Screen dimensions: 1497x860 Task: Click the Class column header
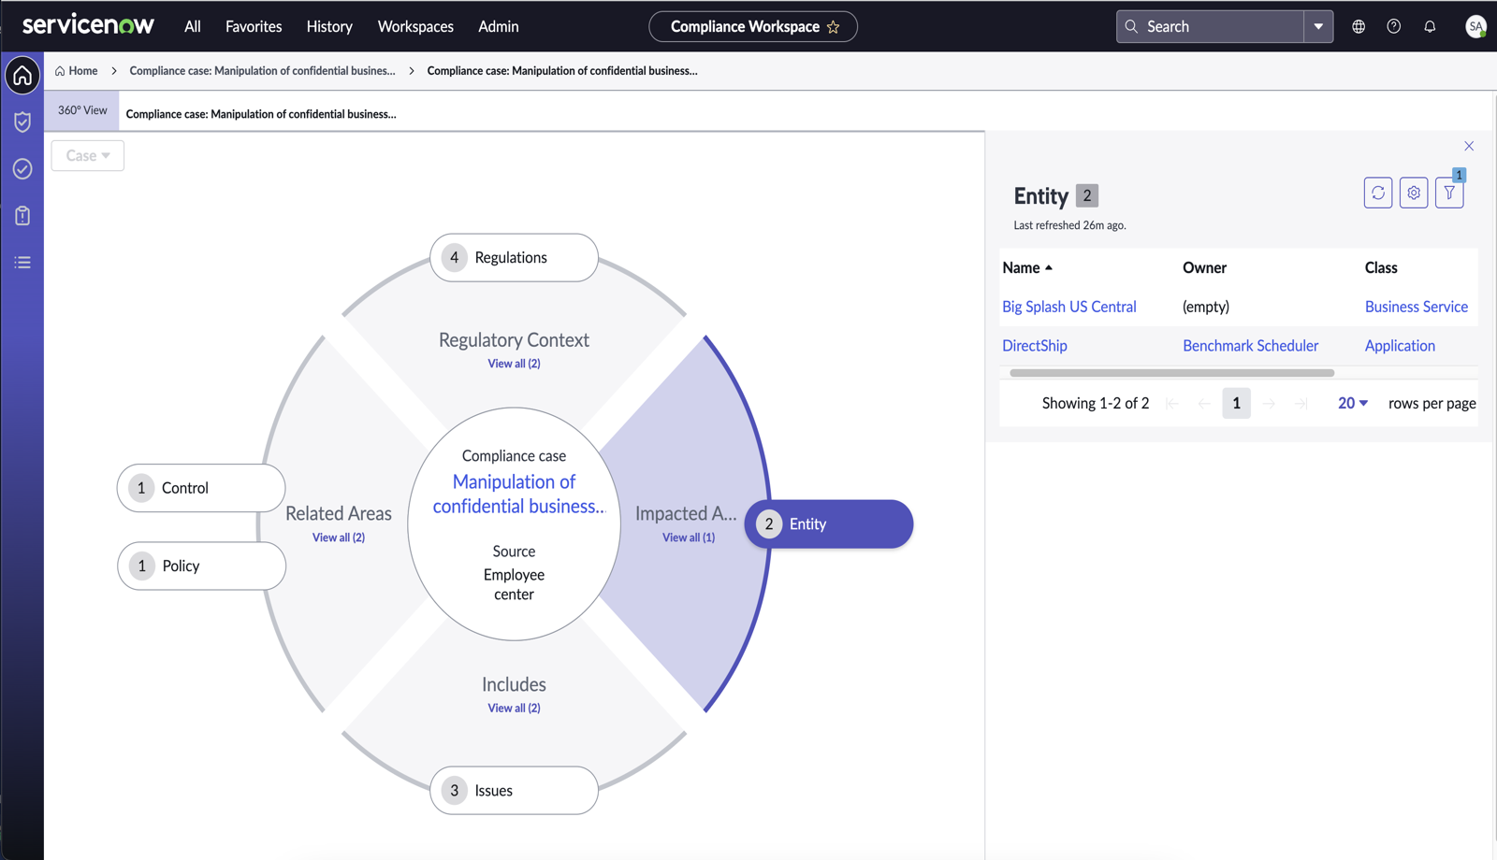point(1381,267)
